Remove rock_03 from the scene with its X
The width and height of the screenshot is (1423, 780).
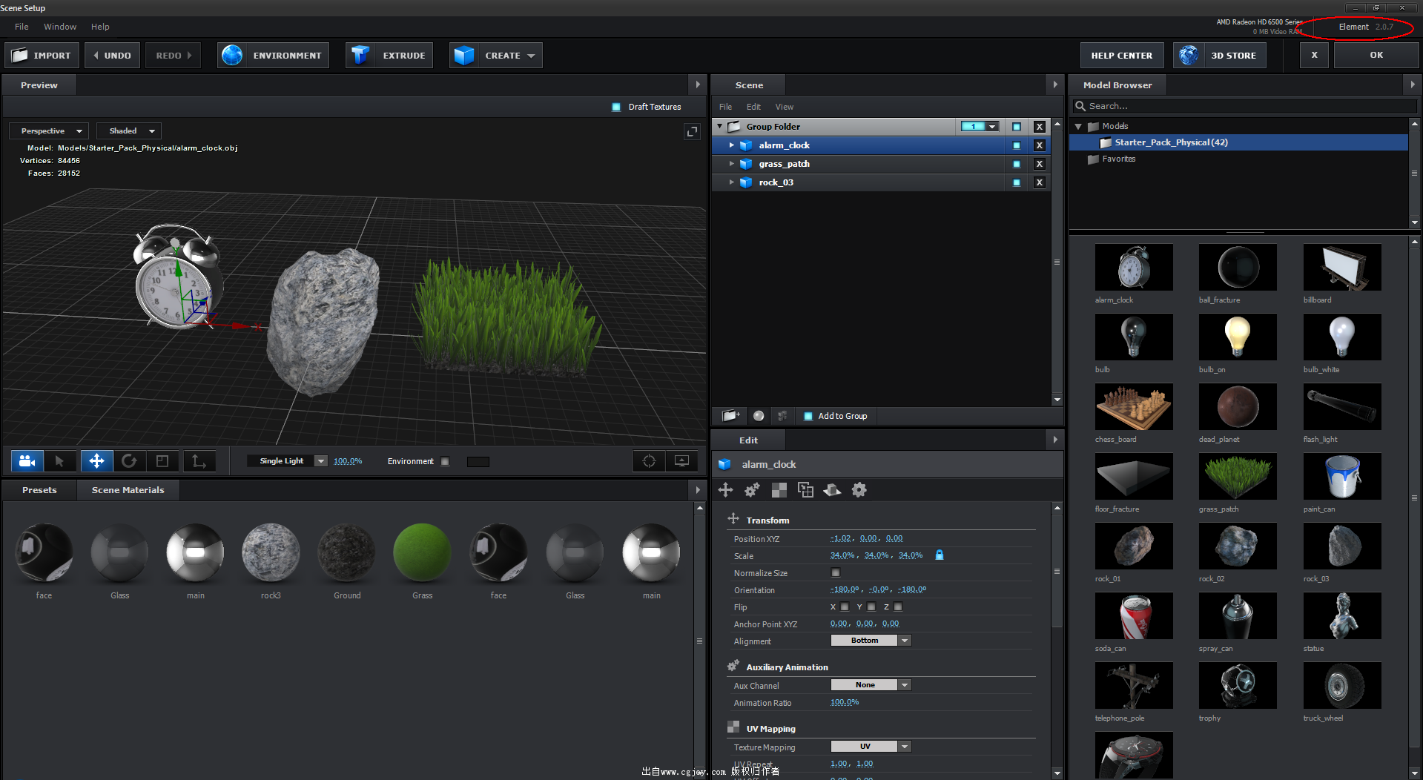click(1040, 182)
